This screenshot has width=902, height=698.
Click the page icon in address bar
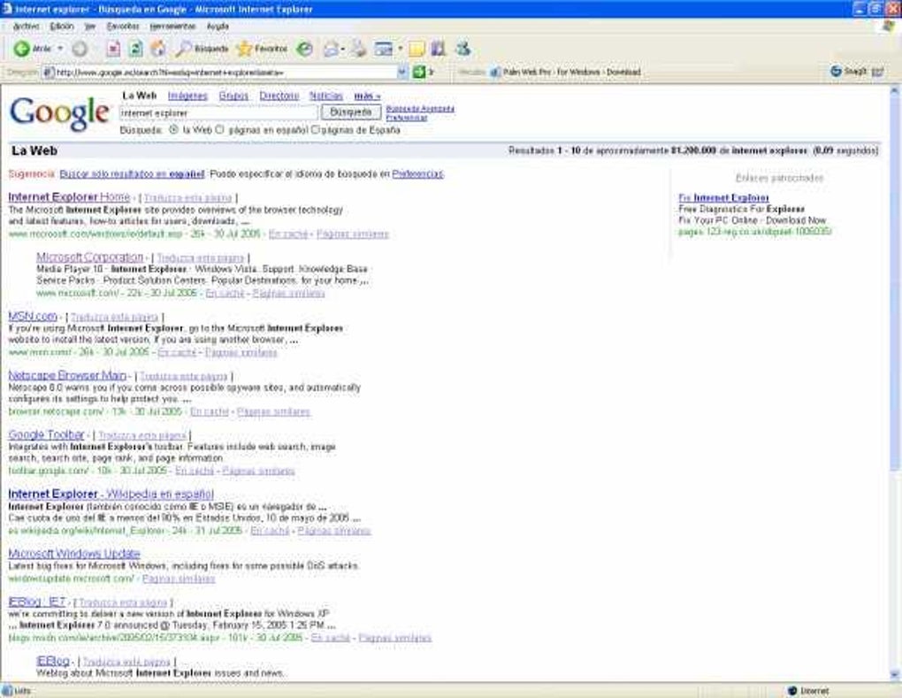pos(49,73)
